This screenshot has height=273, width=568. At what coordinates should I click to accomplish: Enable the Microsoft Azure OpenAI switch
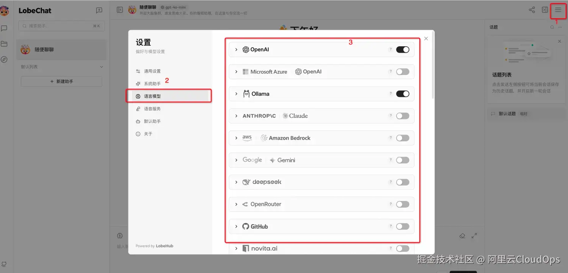click(x=403, y=72)
